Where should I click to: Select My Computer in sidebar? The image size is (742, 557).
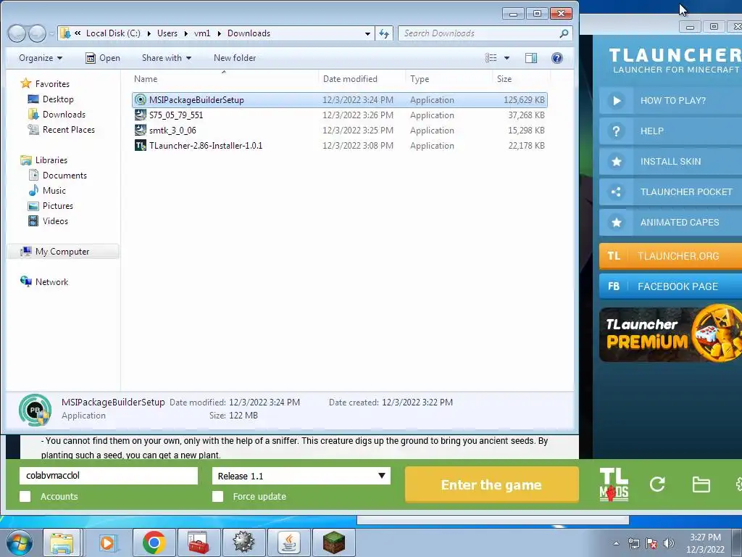[x=62, y=252]
